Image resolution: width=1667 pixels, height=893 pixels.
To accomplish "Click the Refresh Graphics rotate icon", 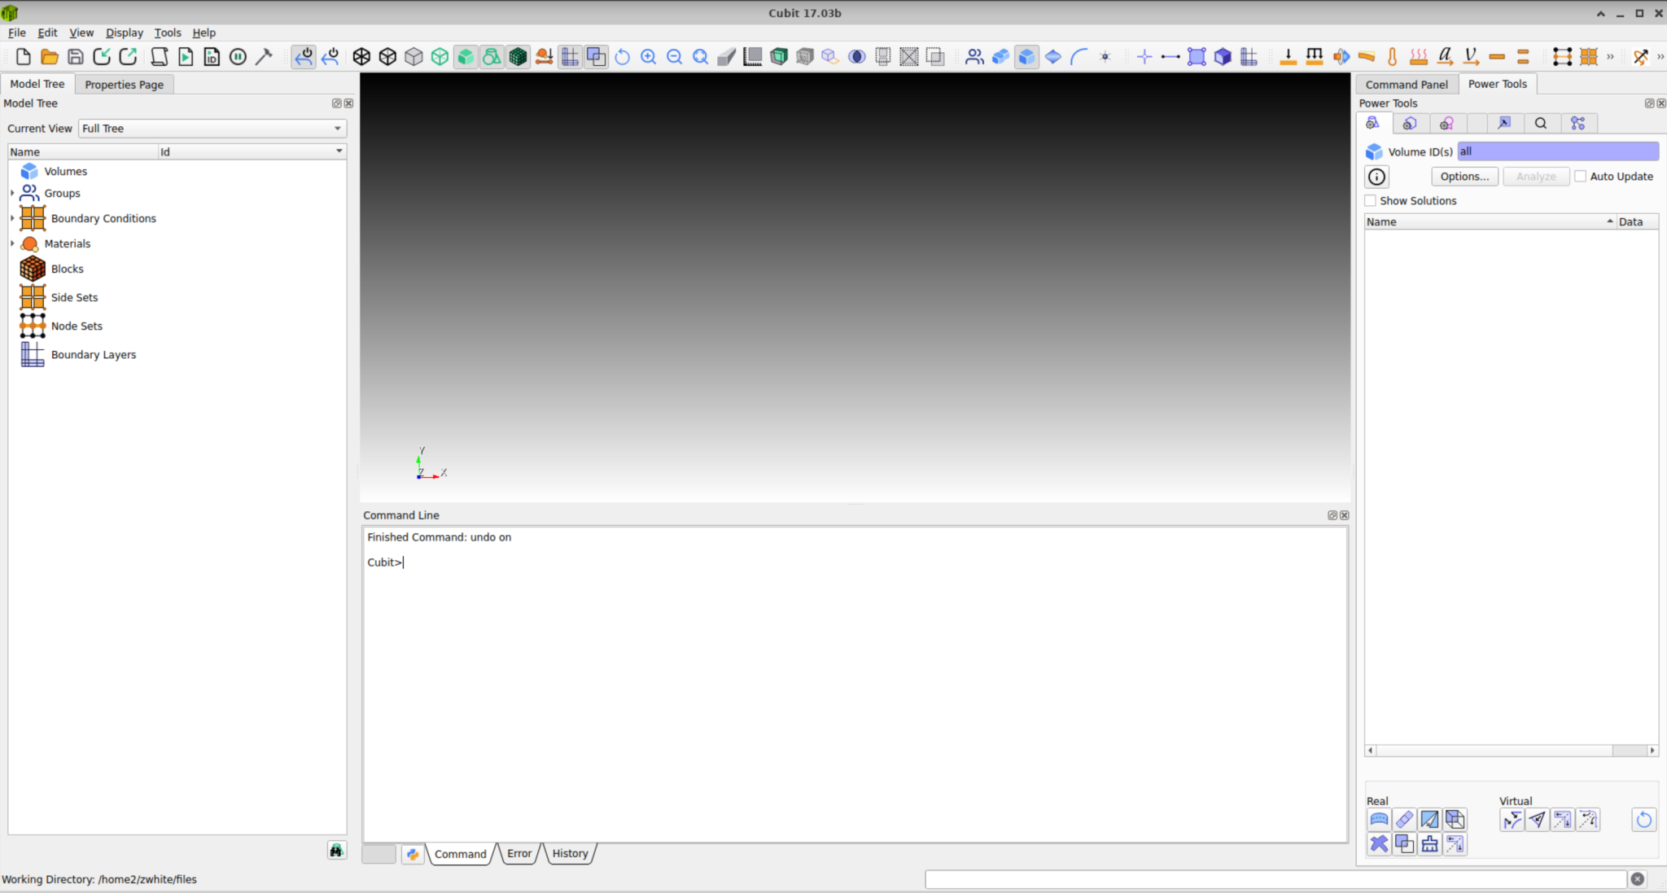I will tap(622, 56).
